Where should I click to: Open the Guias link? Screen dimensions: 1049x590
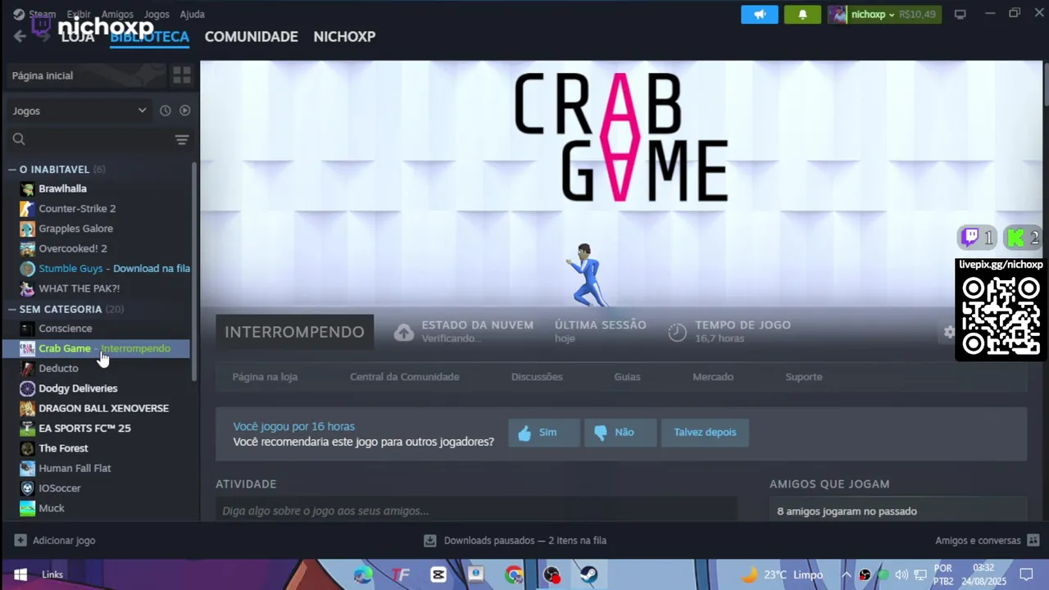[627, 377]
